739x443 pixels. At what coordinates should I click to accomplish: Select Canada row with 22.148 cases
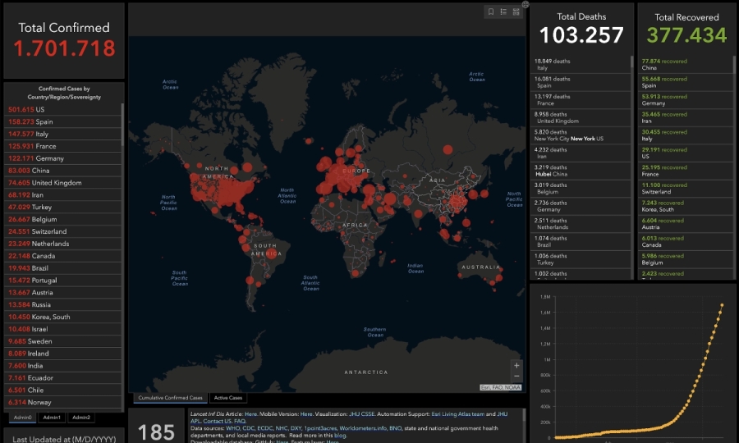click(62, 256)
